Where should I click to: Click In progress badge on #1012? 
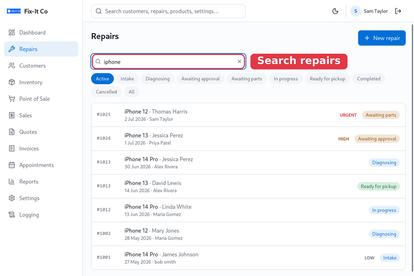pyautogui.click(x=384, y=210)
